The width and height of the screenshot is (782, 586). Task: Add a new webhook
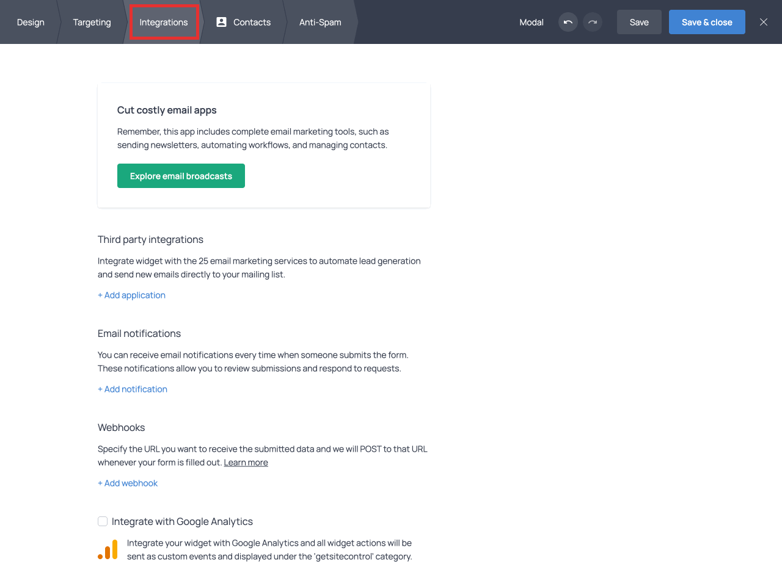128,483
